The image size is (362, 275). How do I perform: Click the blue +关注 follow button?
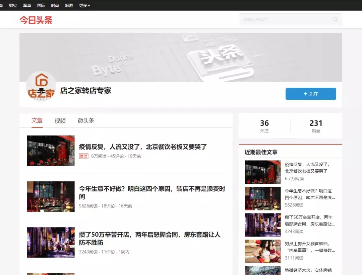311,94
